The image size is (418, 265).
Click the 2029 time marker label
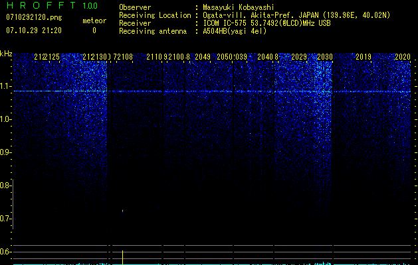tap(299, 57)
